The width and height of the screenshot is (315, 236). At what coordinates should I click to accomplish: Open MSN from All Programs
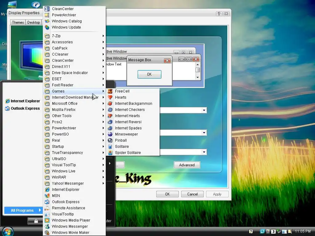[x=74, y=196]
